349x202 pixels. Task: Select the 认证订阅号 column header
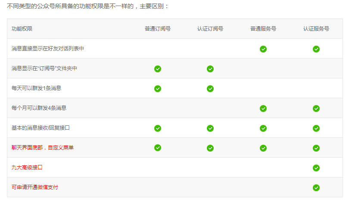(210, 29)
